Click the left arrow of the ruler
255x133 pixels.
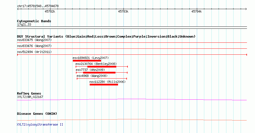18,9
